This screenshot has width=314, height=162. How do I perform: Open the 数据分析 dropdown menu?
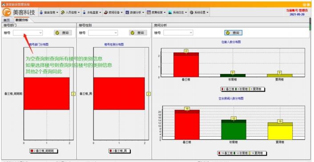point(135,12)
